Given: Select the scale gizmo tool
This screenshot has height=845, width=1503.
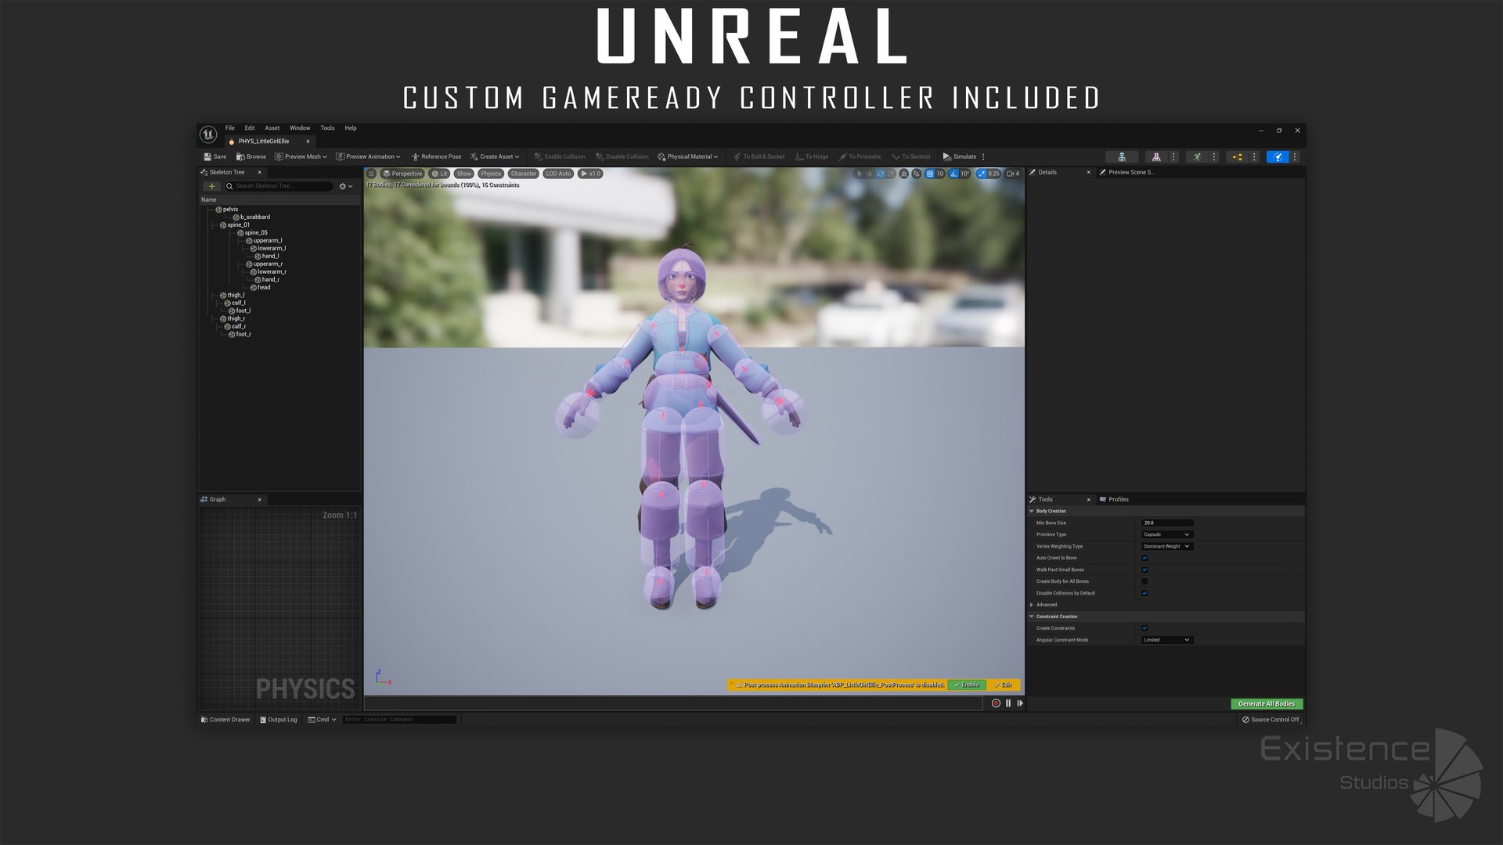Looking at the screenshot, I should point(890,174).
